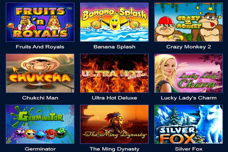Open the Ultra Hot Deluxe fire image
Viewport: 228px width, 152px height.
click(x=114, y=73)
